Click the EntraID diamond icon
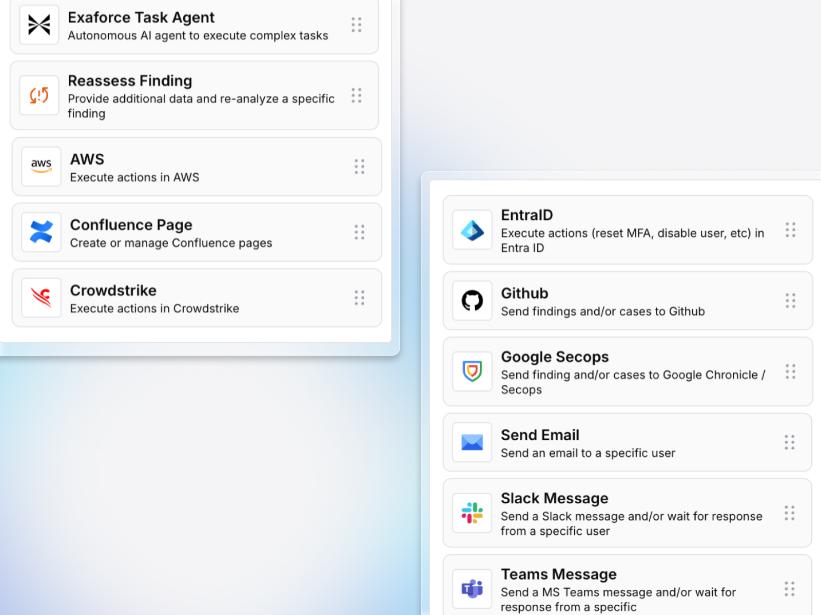This screenshot has width=821, height=615. point(472,230)
